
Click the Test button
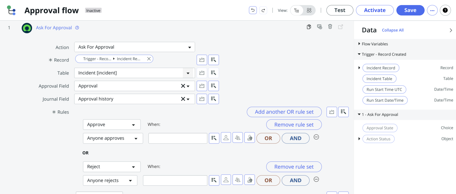[x=340, y=10]
